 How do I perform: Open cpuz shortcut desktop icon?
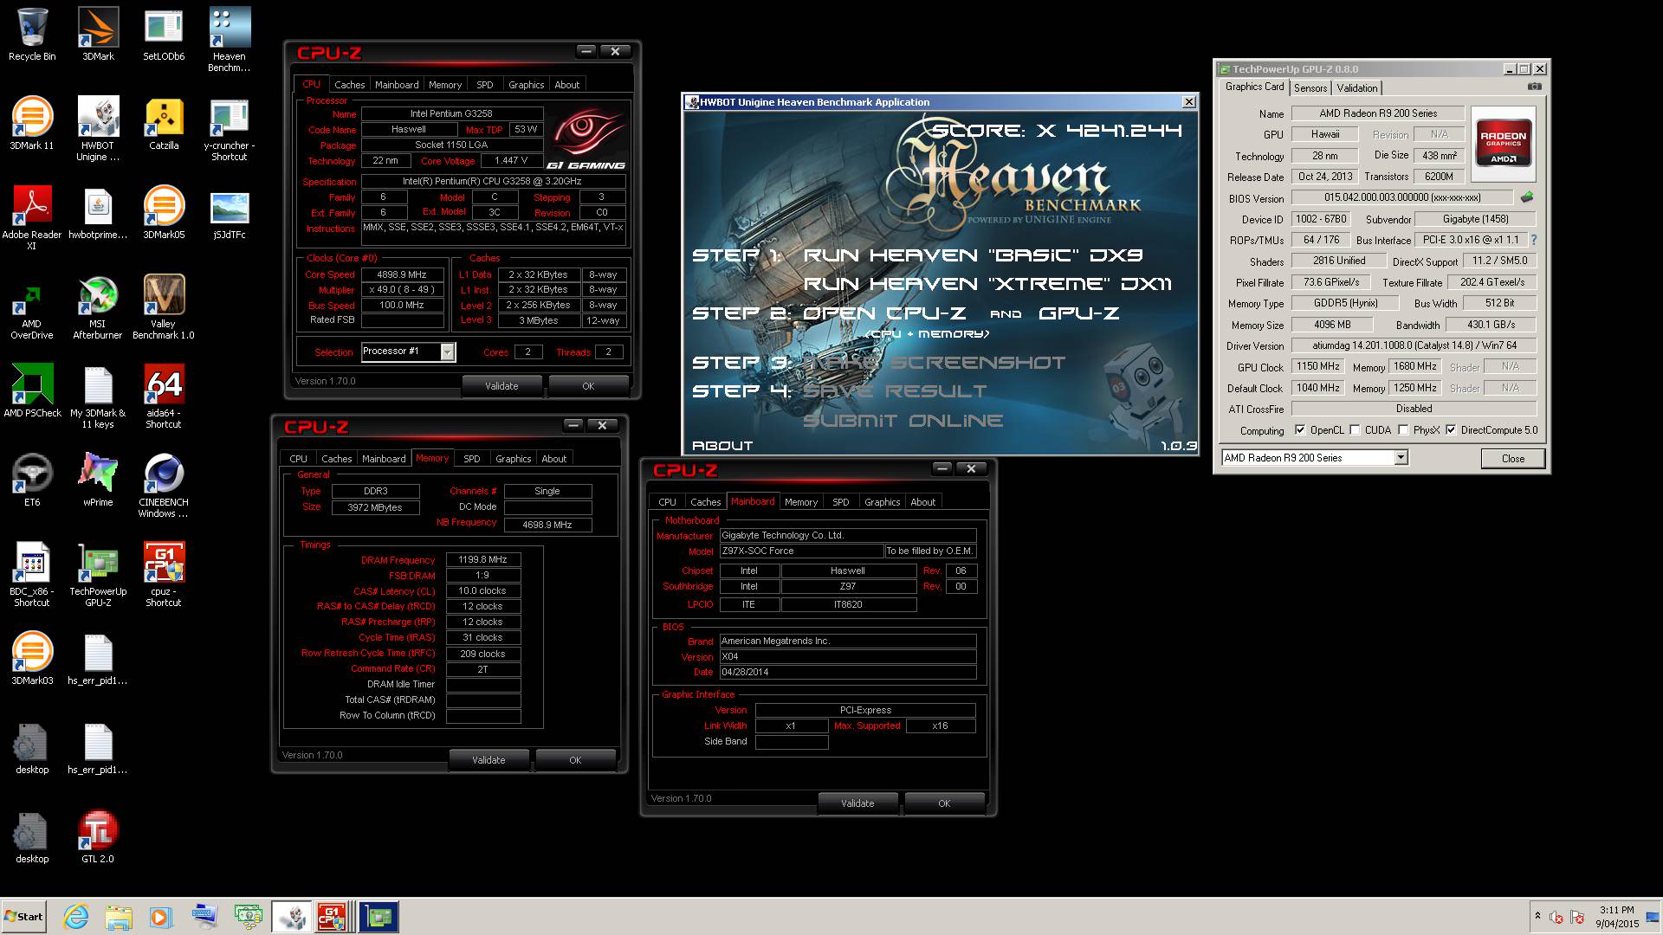pos(164,575)
